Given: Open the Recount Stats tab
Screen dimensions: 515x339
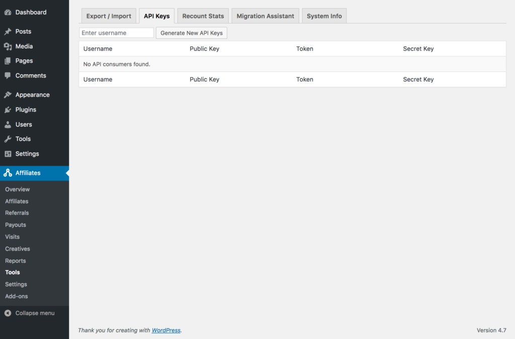Looking at the screenshot, I should coord(203,16).
